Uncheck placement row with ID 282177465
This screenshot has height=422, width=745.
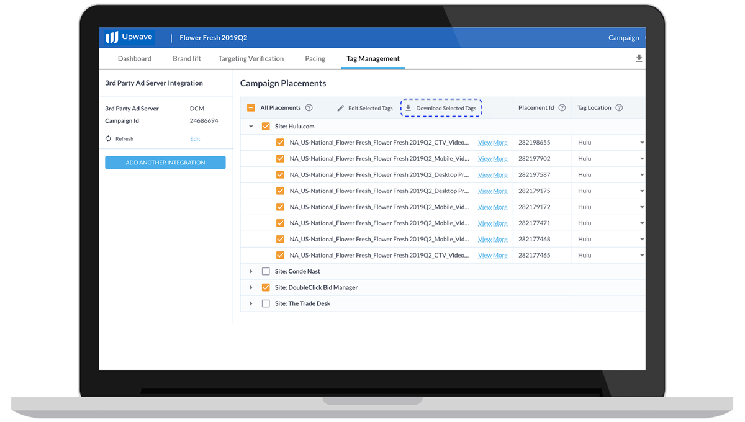(x=280, y=255)
